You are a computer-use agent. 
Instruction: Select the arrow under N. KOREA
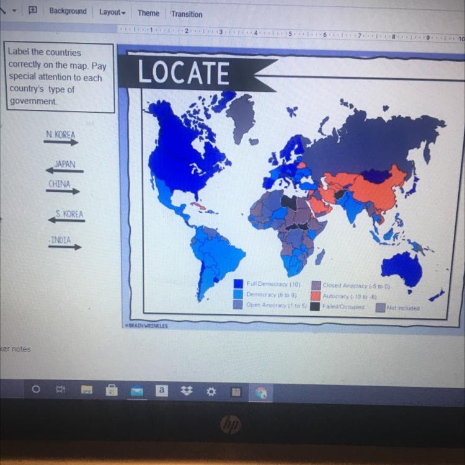click(x=61, y=143)
